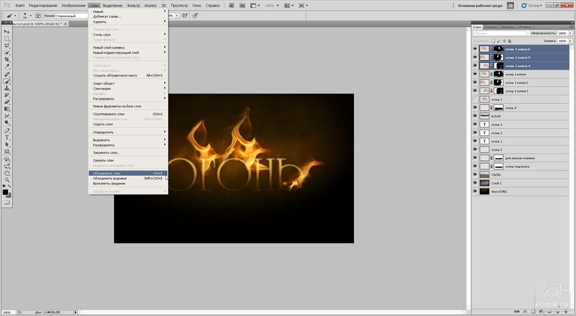Select the Move tool
576x316 pixels.
click(7, 31)
